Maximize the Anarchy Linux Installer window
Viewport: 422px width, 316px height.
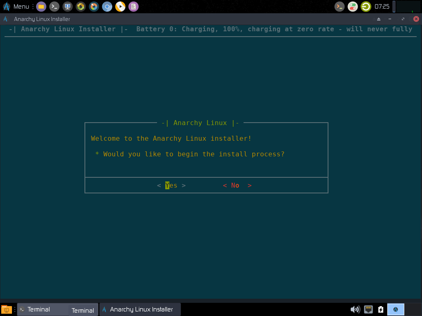coord(403,19)
